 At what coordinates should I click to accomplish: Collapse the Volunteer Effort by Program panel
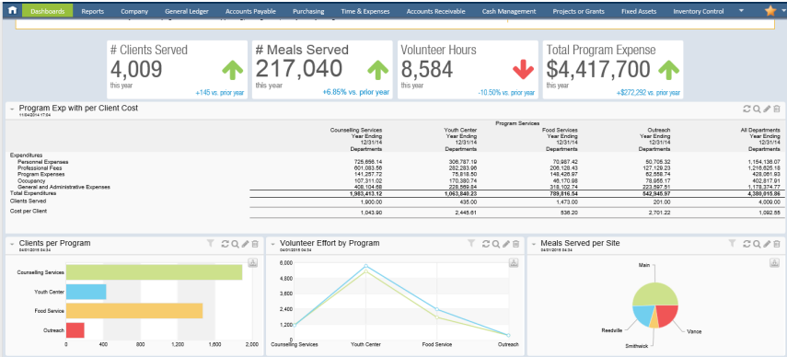click(x=272, y=244)
